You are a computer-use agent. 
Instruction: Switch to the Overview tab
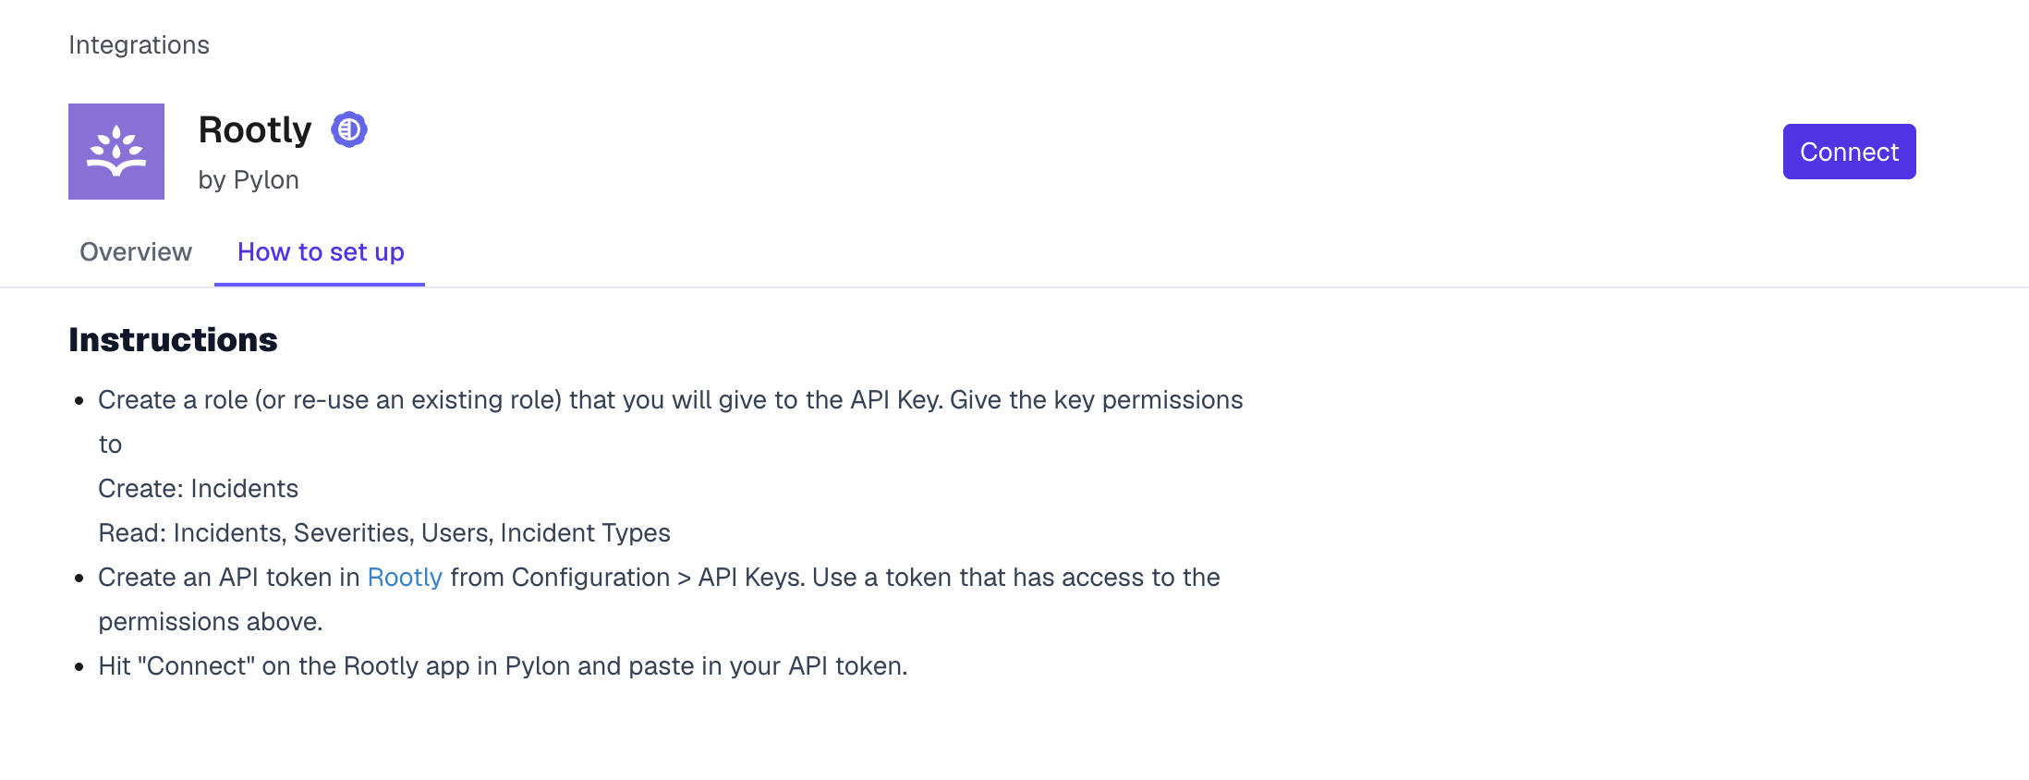(x=136, y=252)
